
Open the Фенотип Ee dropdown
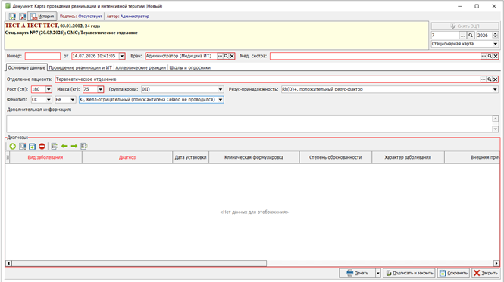click(x=73, y=100)
